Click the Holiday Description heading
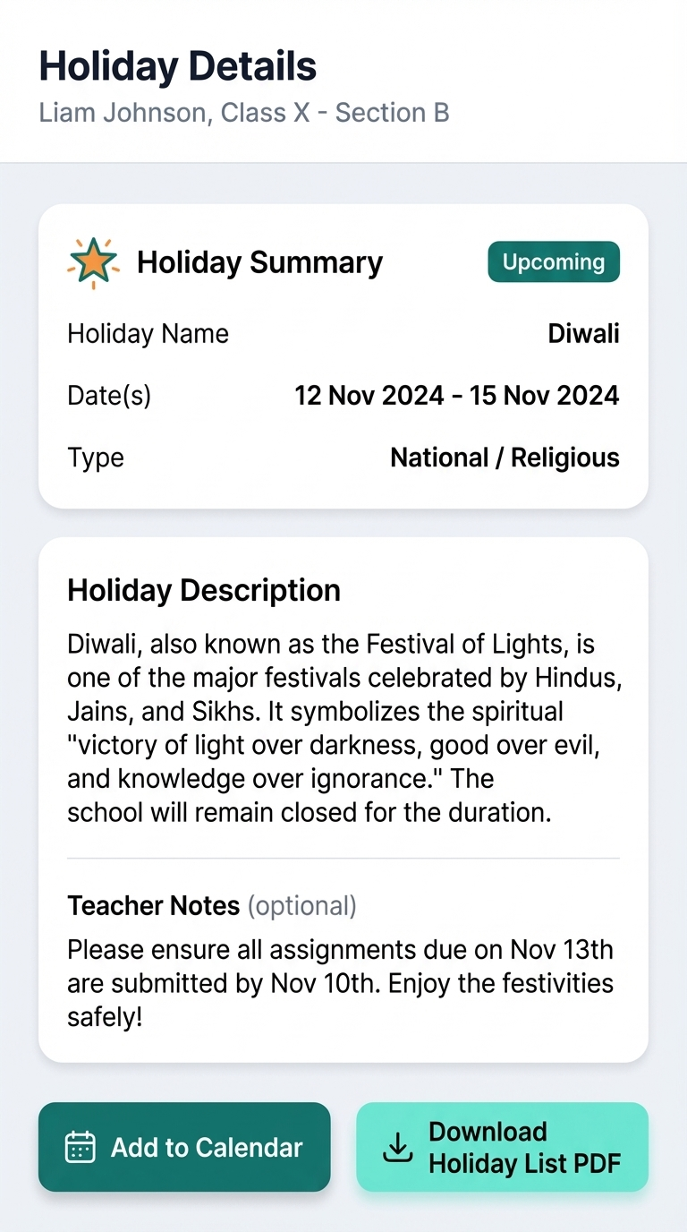Screen dimensions: 687x1232 204,591
